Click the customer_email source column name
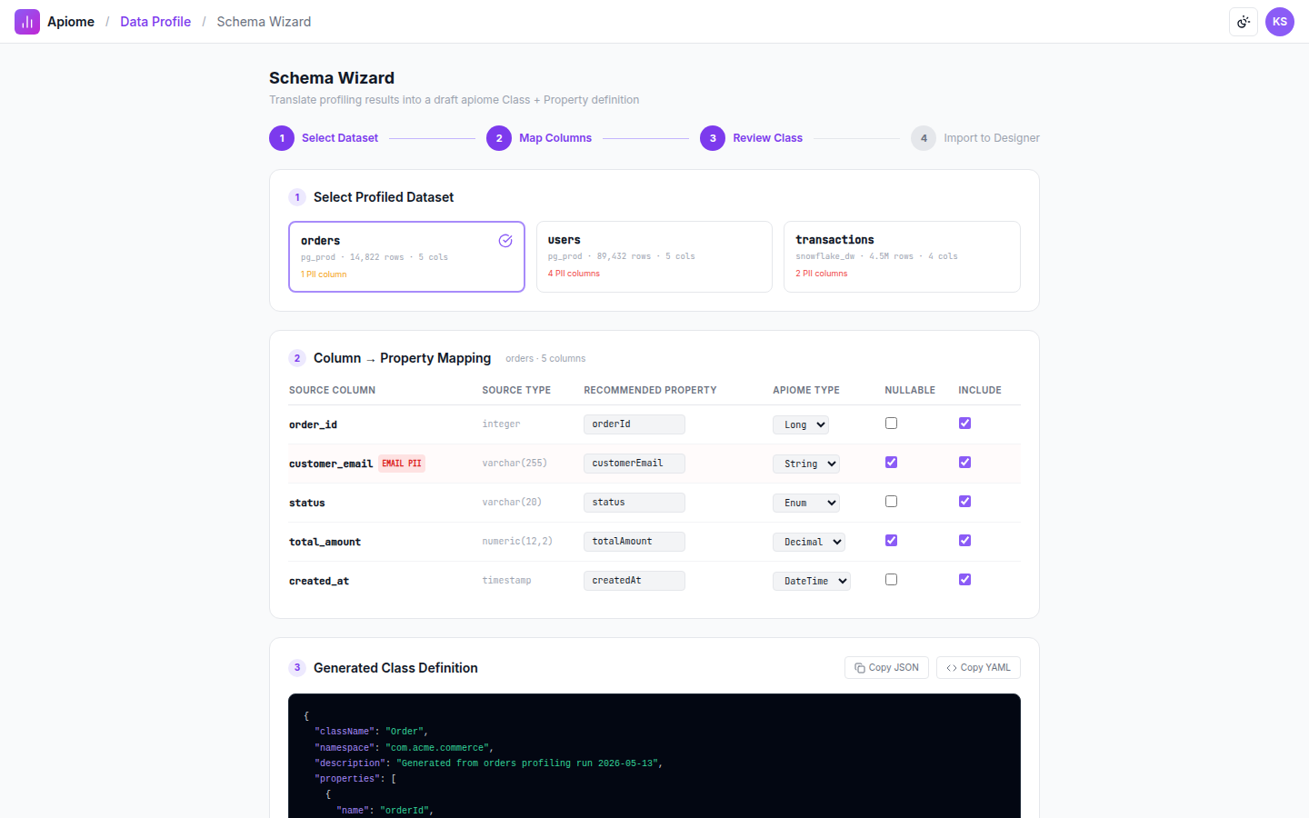The height and width of the screenshot is (818, 1309). (331, 464)
